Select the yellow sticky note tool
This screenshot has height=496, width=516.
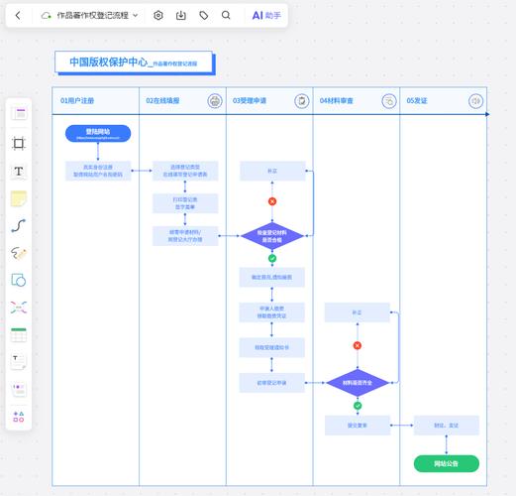[19, 198]
